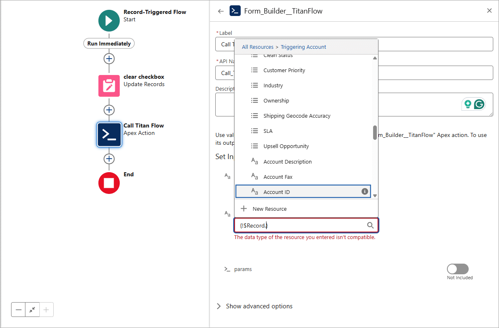Select Industry field option
This screenshot has width=499, height=328.
[303, 85]
